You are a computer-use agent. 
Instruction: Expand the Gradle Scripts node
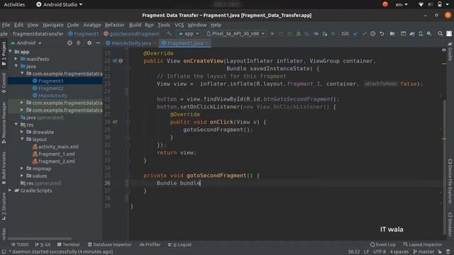click(x=11, y=191)
